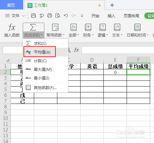Click the 总成绩 header cell
The width and height of the screenshot is (154, 143).
pyautogui.click(x=115, y=66)
